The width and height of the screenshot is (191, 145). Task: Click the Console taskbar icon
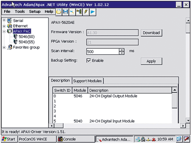(x=60, y=139)
